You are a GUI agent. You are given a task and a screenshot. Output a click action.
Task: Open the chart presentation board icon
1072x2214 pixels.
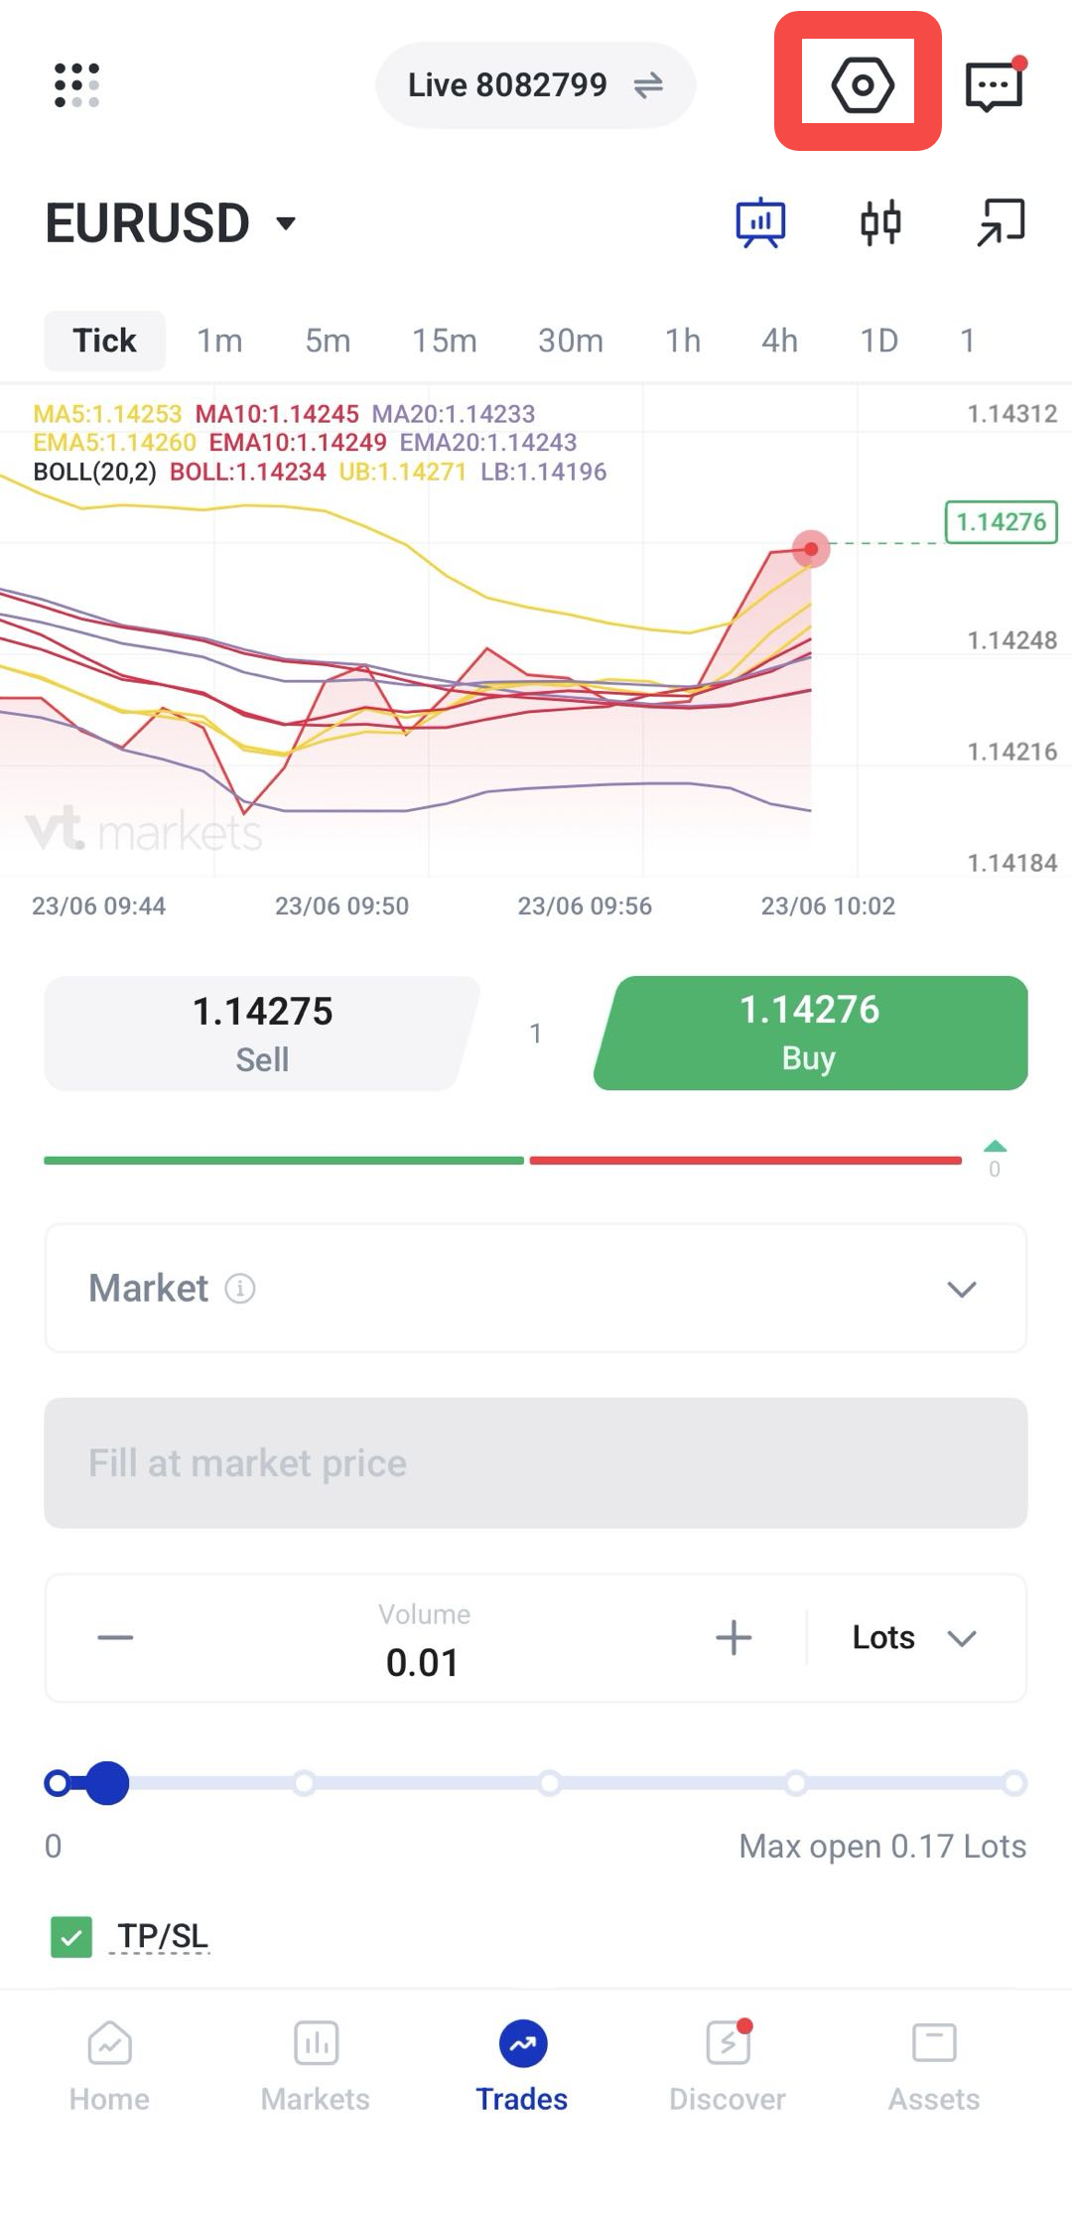pos(760,222)
